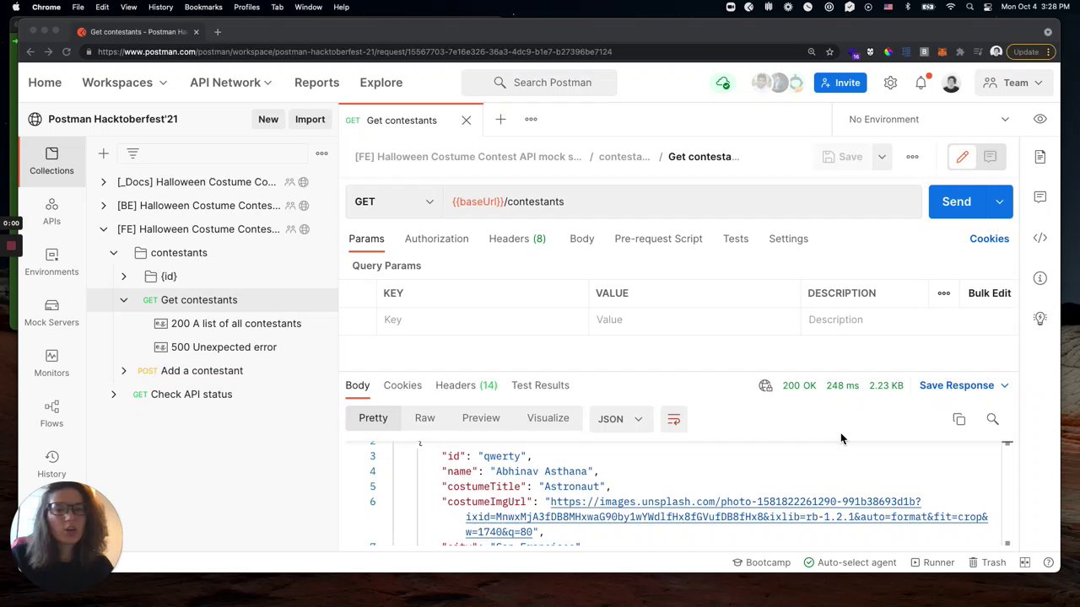
Task: Collapse the contestants folder
Action: tap(113, 253)
